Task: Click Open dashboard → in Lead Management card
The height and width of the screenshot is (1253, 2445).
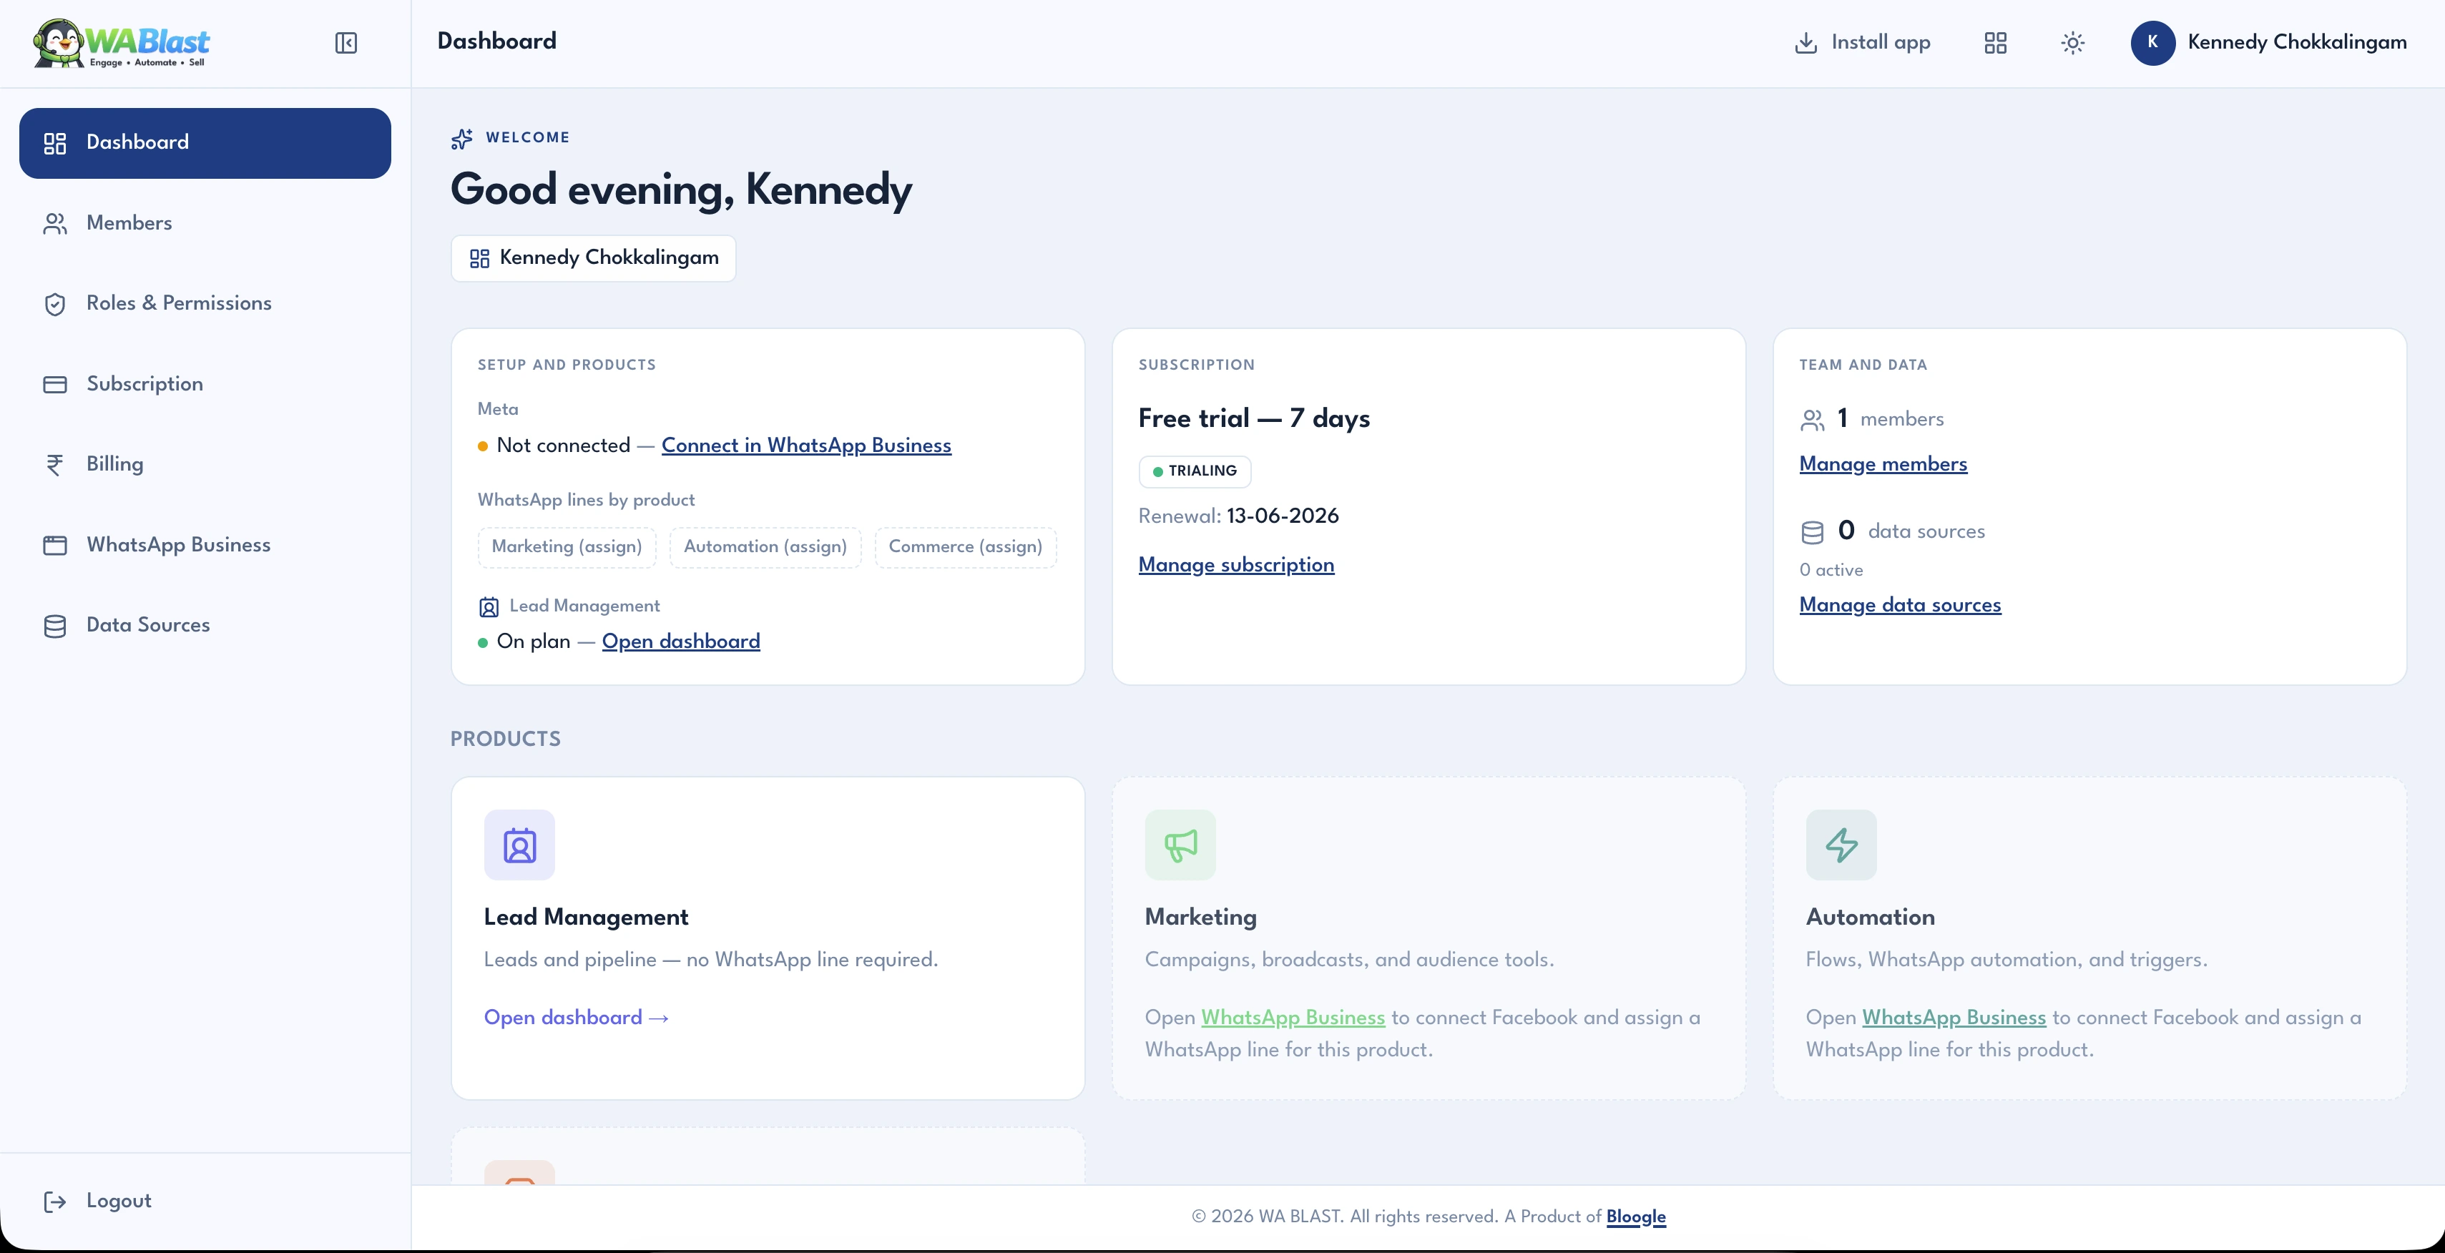Action: (x=576, y=1018)
